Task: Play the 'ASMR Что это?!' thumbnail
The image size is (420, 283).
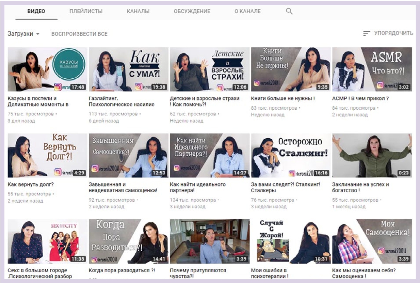Action: tap(372, 69)
